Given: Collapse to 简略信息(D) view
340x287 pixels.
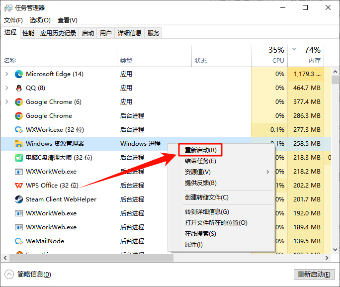Looking at the screenshot, I should click(28, 274).
